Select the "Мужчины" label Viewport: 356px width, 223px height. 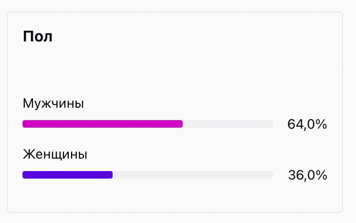click(x=53, y=103)
